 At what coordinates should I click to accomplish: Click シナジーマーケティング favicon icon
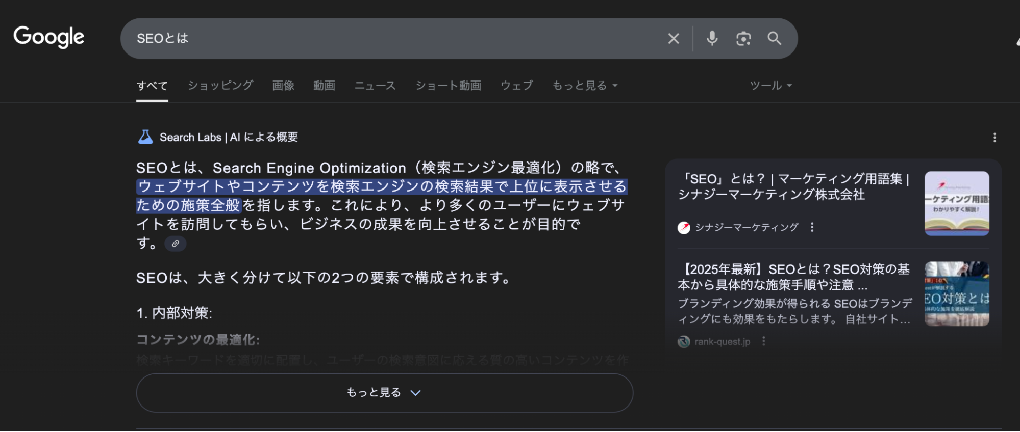[684, 228]
